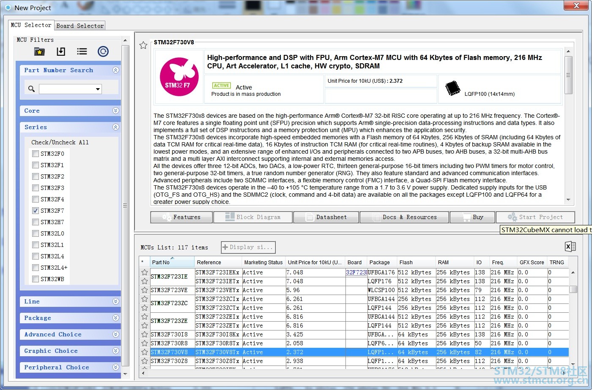
Task: Open Docs & Resources
Action: pos(404,217)
